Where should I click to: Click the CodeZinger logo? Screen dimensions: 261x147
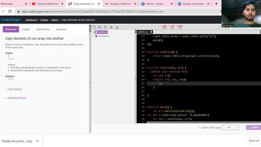[11, 20]
